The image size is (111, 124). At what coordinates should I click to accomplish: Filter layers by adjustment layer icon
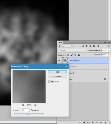tap(86, 46)
